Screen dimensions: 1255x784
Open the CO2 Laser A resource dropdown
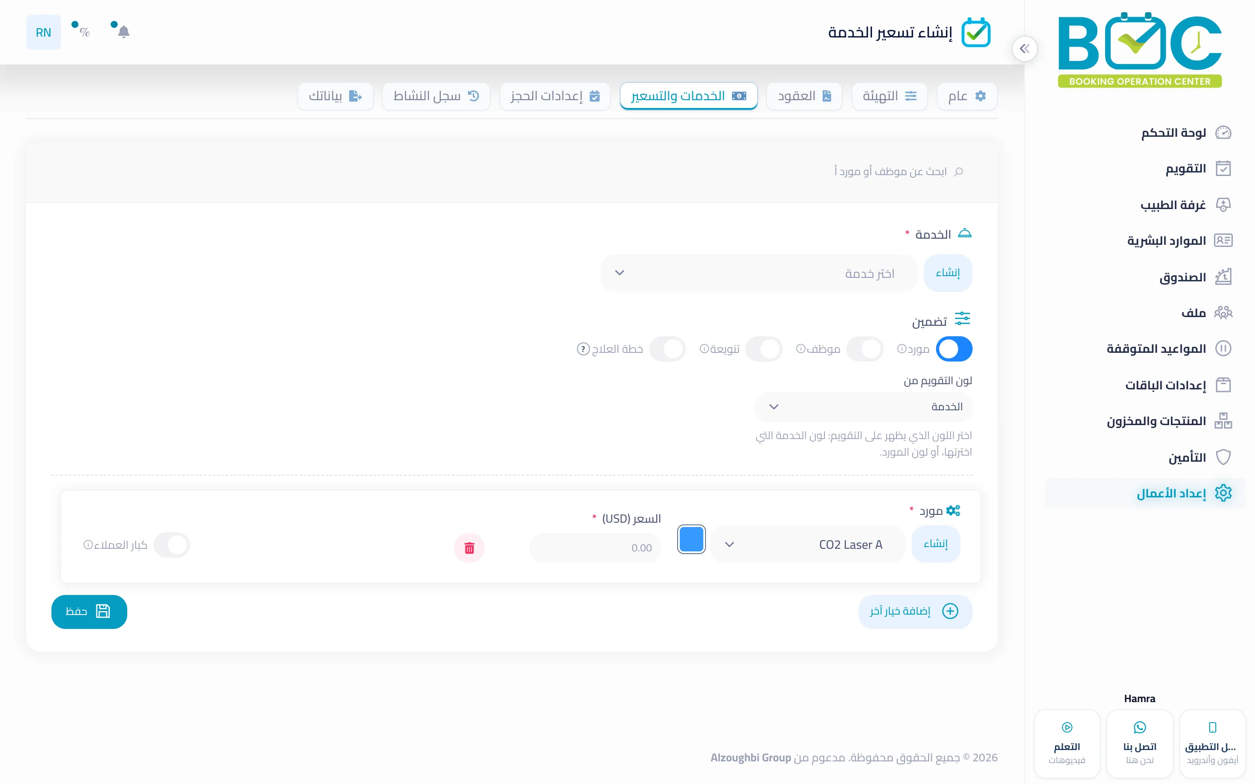tap(807, 544)
